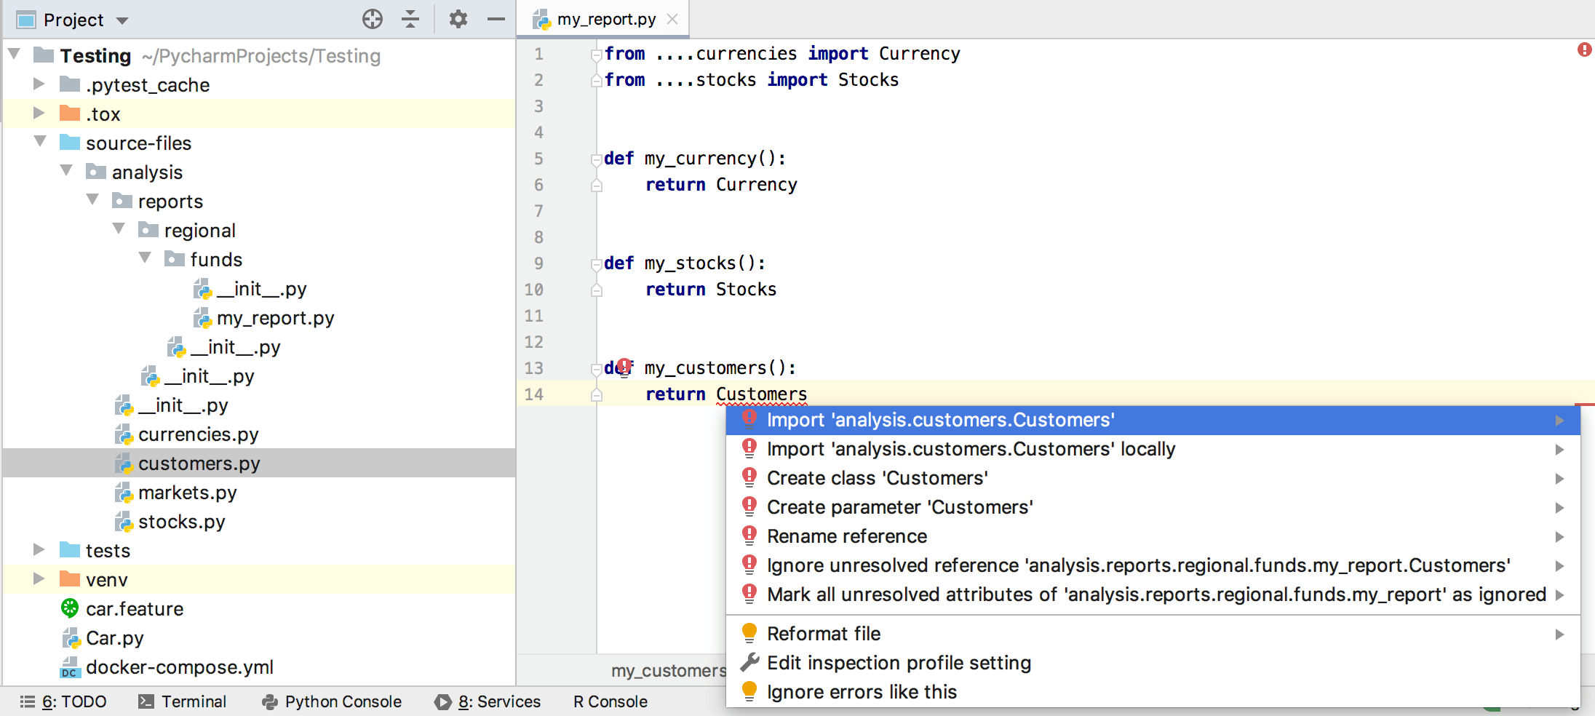
Task: Select customers.py in the project tree
Action: (x=198, y=463)
